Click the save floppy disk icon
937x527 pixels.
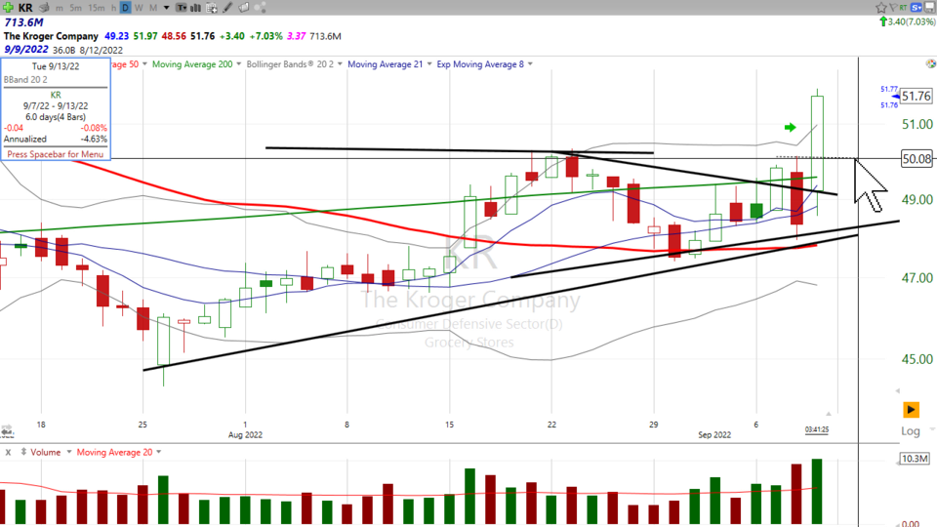click(x=930, y=8)
